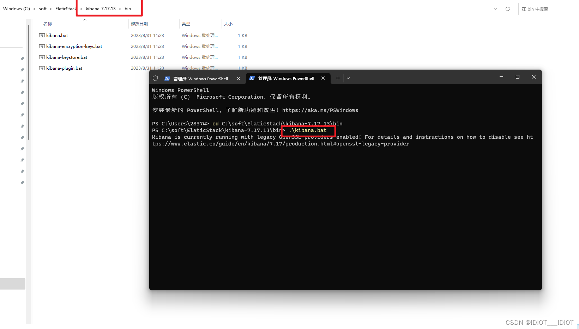Click 1 KB size of kibana-keystore.bat

pyautogui.click(x=242, y=57)
